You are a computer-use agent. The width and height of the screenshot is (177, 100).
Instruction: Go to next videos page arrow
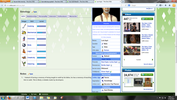click(152, 60)
